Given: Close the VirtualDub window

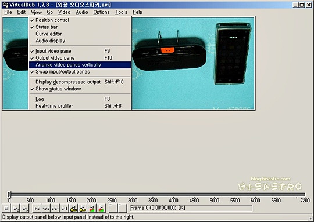Looking at the screenshot, I should coord(309,5).
